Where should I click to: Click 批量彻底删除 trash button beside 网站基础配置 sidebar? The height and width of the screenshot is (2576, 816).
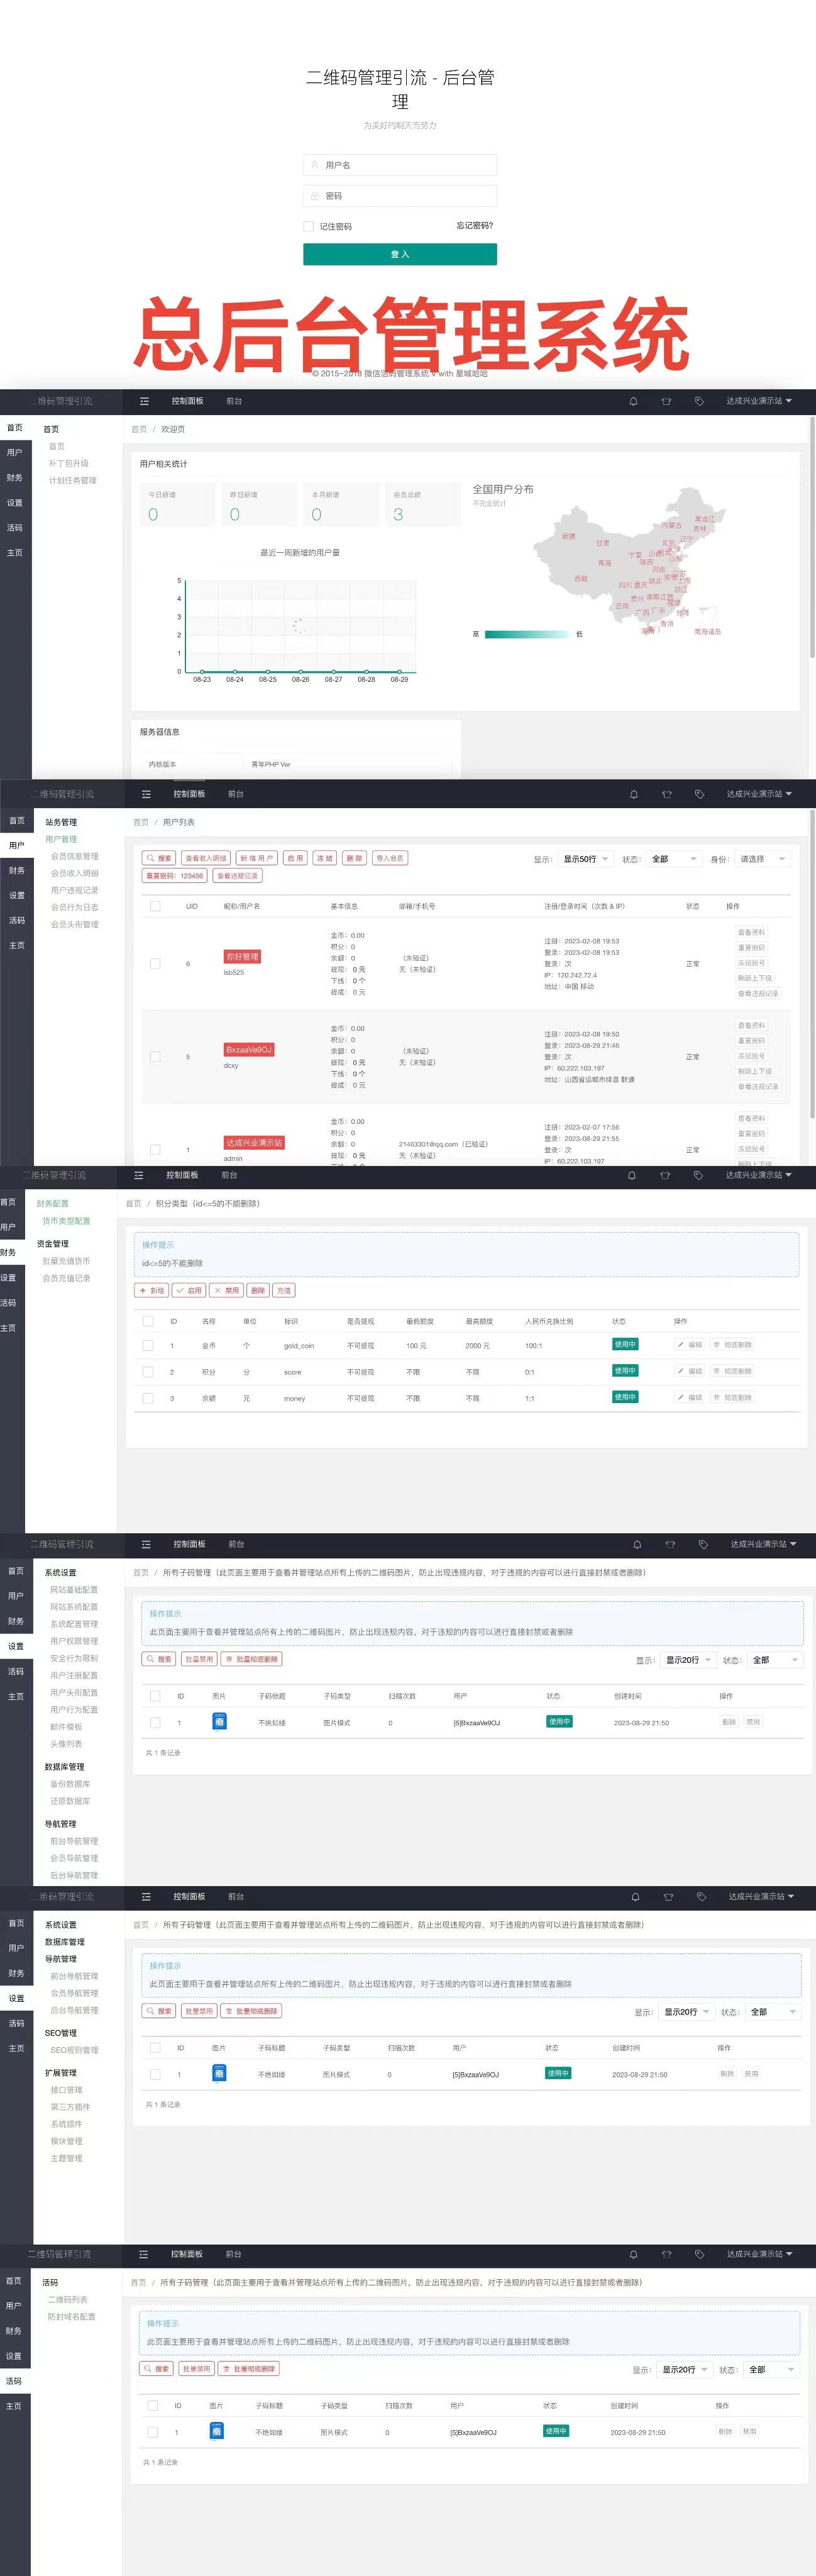[251, 1659]
